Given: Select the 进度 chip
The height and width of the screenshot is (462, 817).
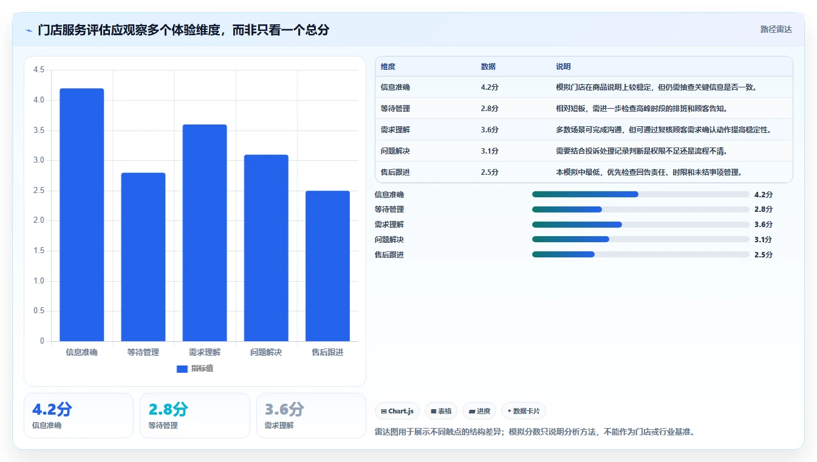Looking at the screenshot, I should (x=479, y=411).
